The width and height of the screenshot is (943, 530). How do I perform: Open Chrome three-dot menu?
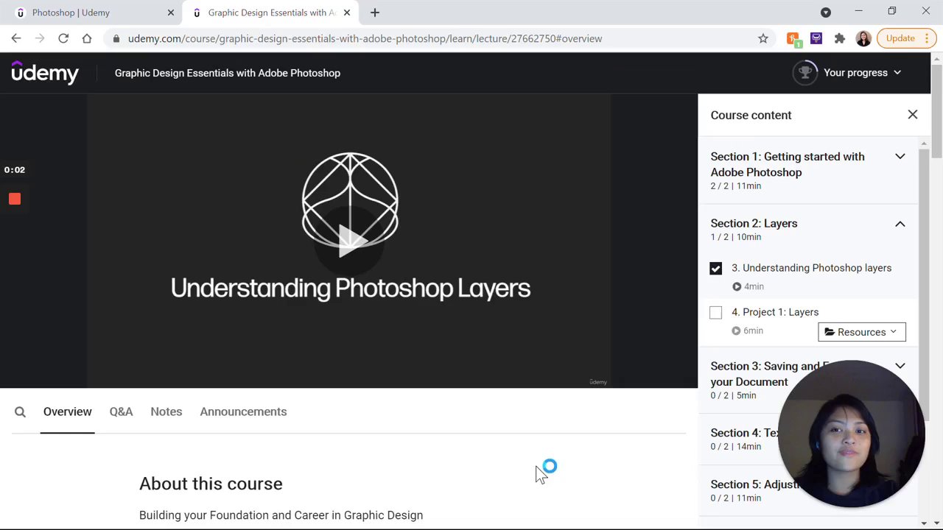pyautogui.click(x=928, y=38)
